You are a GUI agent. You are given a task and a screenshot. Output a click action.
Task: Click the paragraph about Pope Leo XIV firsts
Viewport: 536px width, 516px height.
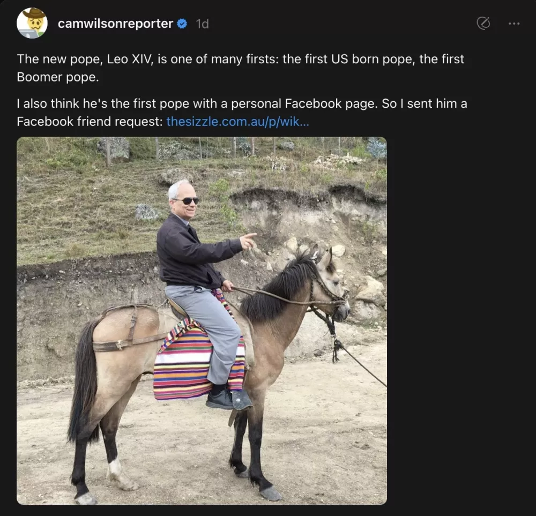240,68
